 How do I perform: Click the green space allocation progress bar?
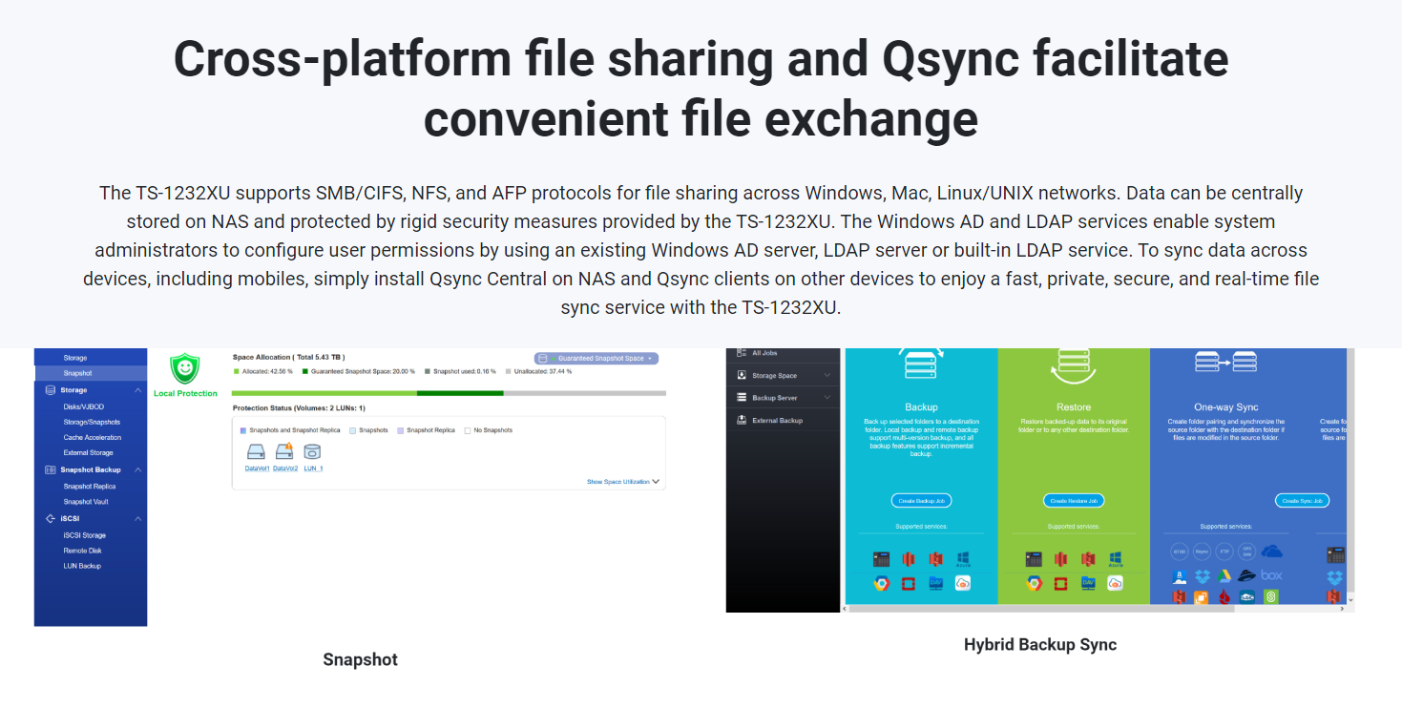[x=449, y=393]
